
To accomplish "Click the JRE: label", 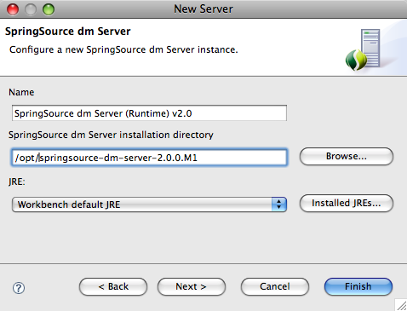I will (x=17, y=181).
